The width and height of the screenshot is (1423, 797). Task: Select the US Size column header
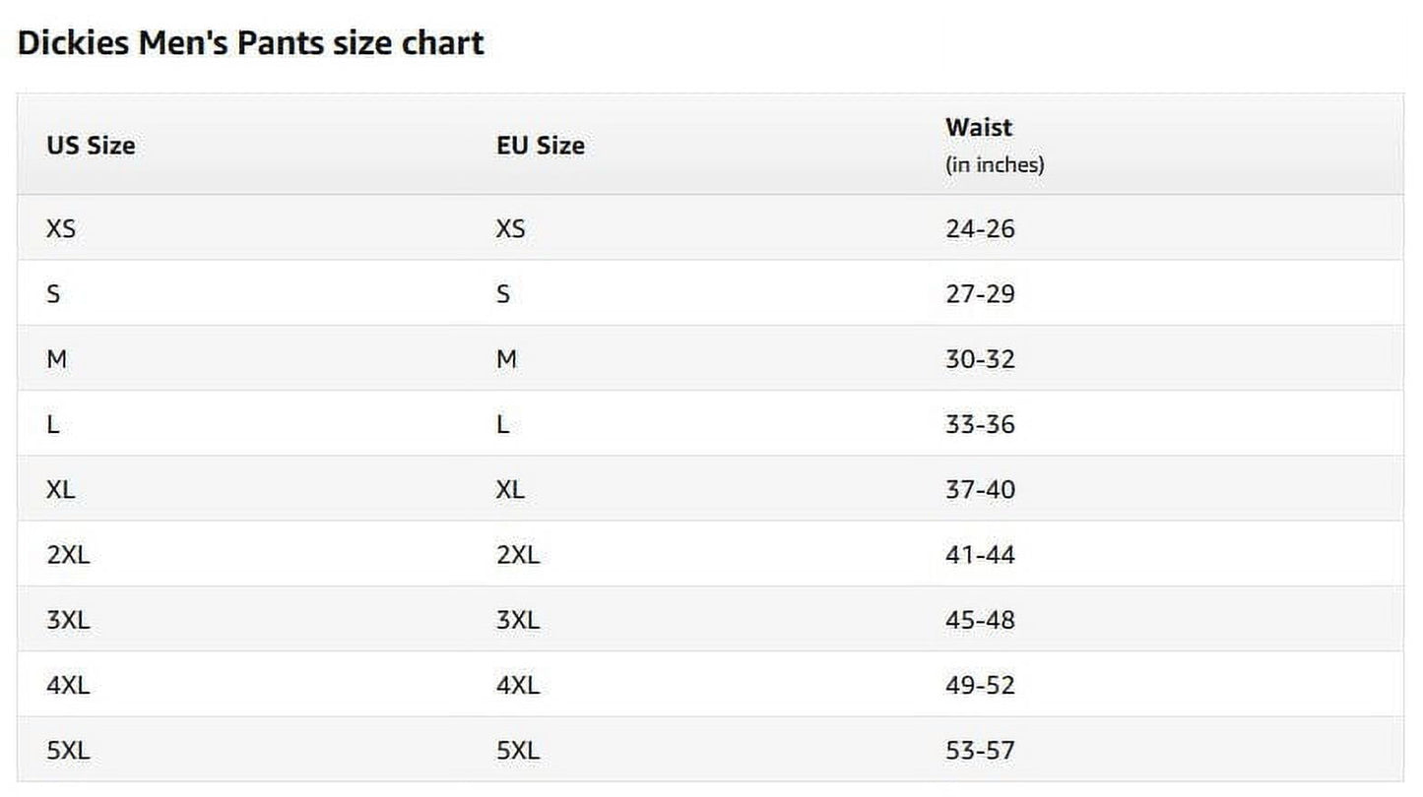91,146
